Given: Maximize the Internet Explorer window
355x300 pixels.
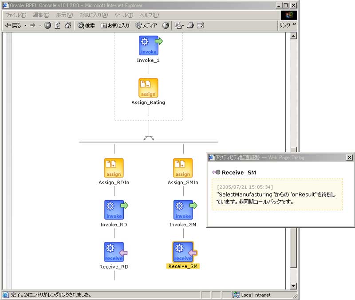Looking at the screenshot, I should 286,5.
